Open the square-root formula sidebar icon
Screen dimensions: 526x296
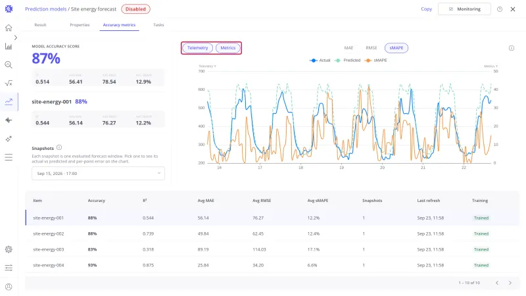click(9, 84)
